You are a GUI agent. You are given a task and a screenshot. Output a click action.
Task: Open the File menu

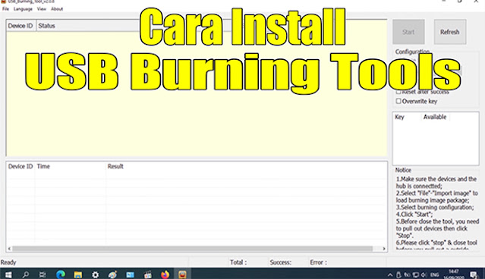(5, 9)
